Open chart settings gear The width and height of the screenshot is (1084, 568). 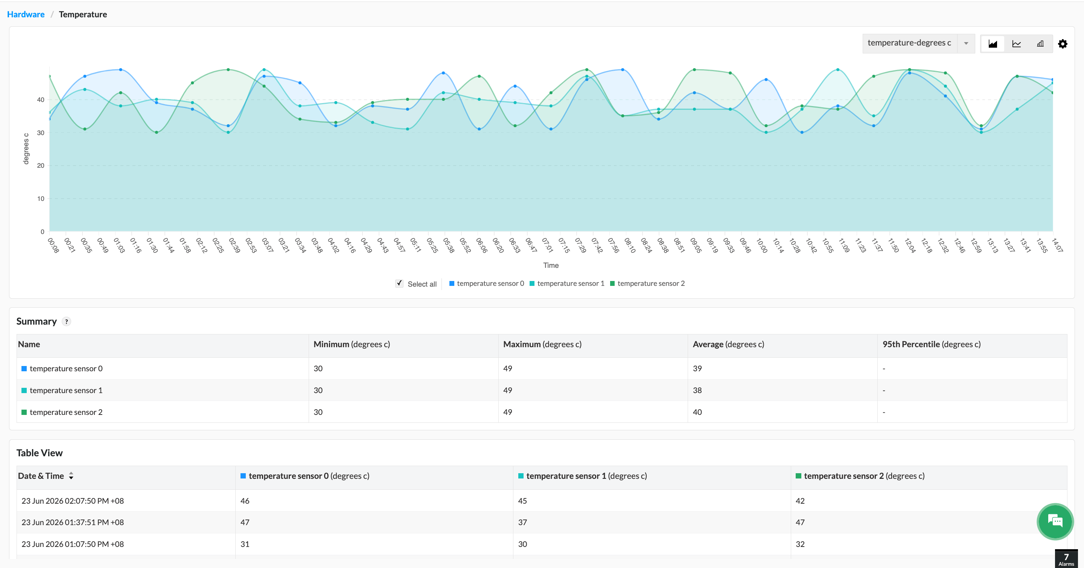tap(1063, 44)
